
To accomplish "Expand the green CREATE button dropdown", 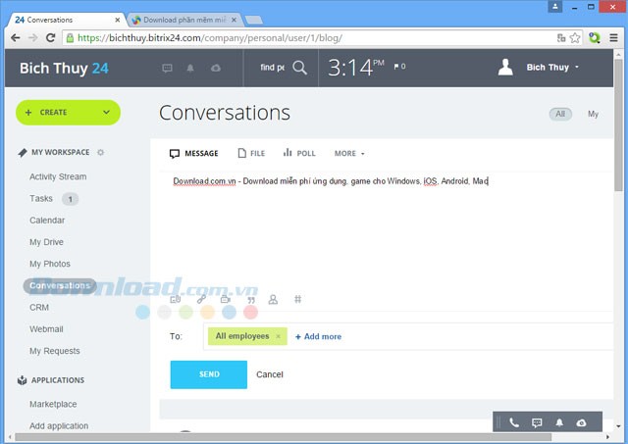I will pos(107,112).
